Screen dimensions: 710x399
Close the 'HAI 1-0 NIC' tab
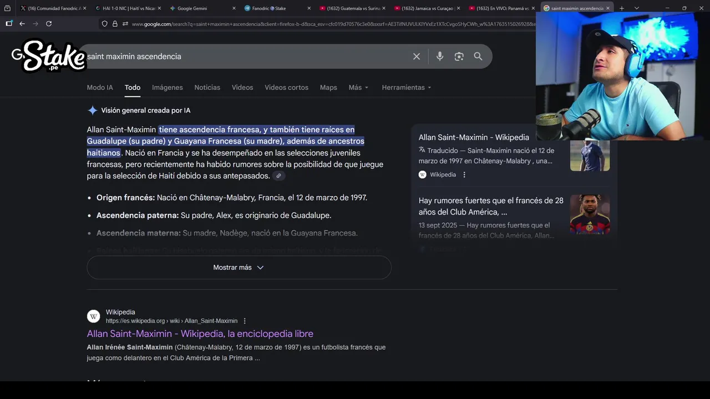pos(159,8)
